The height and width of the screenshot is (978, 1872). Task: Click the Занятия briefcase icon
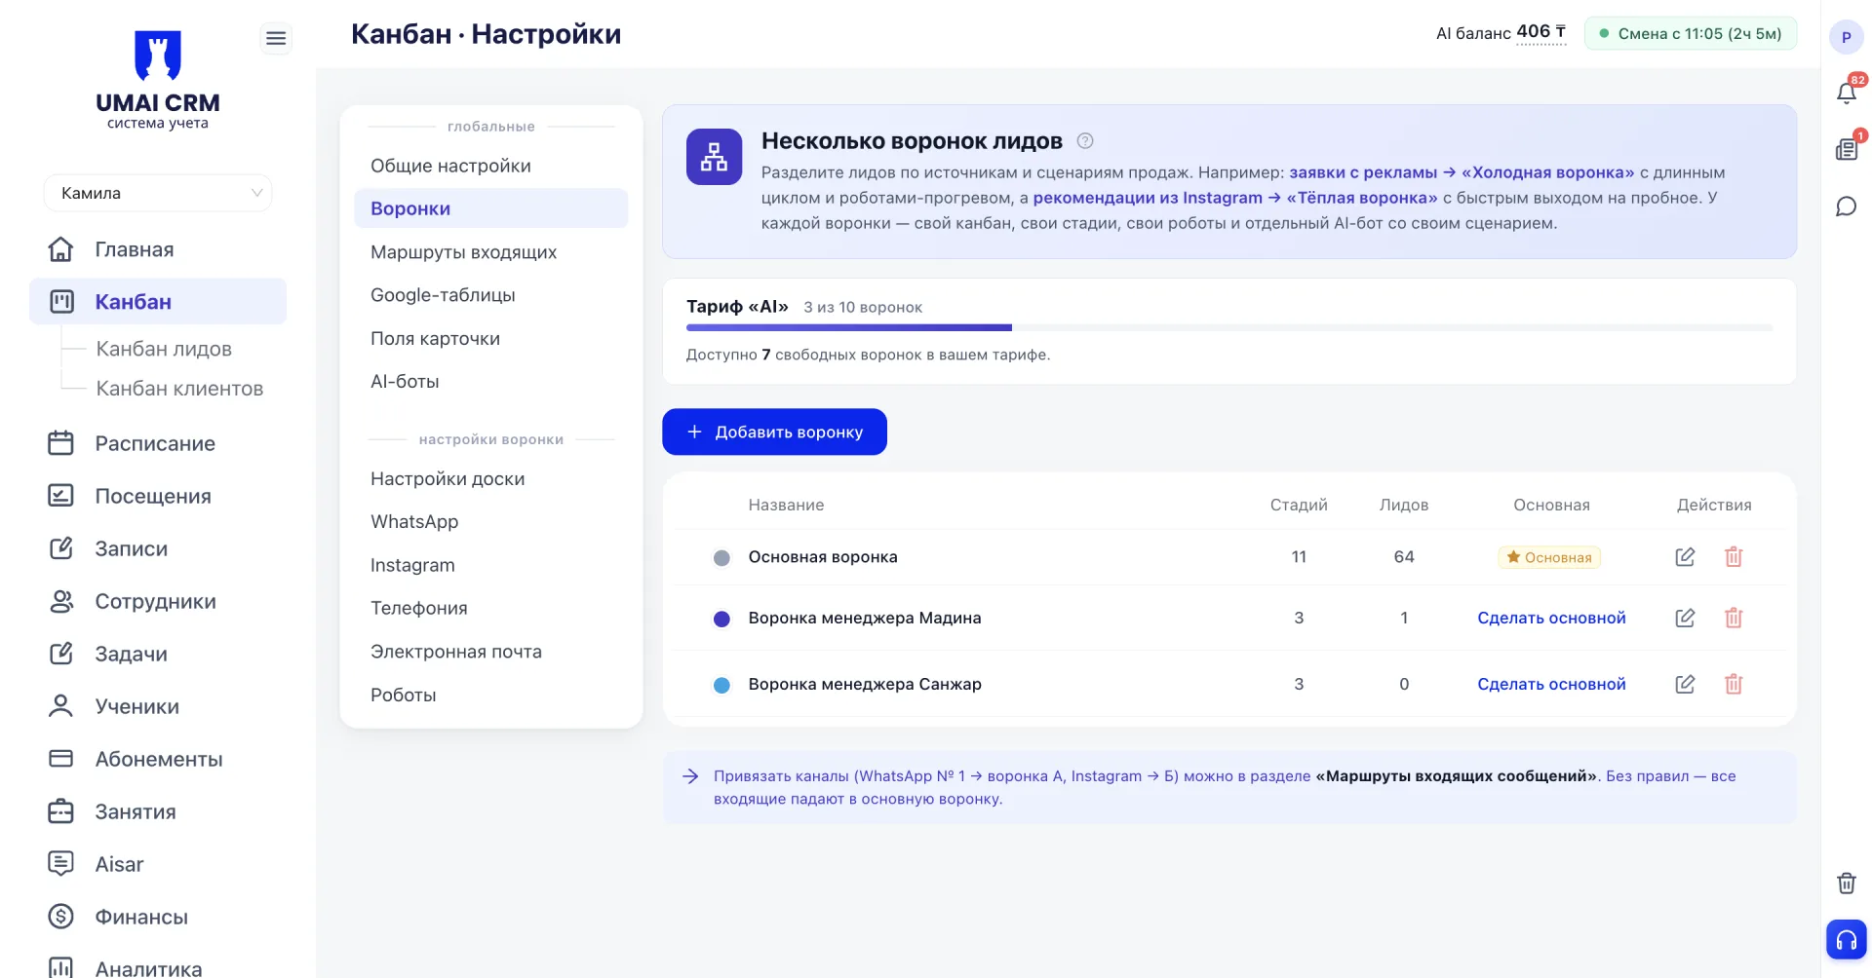pos(60,811)
